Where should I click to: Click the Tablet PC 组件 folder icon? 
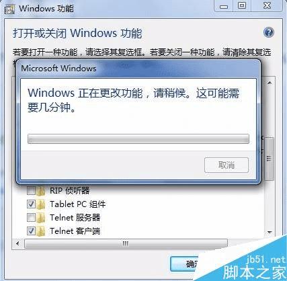tap(41, 204)
